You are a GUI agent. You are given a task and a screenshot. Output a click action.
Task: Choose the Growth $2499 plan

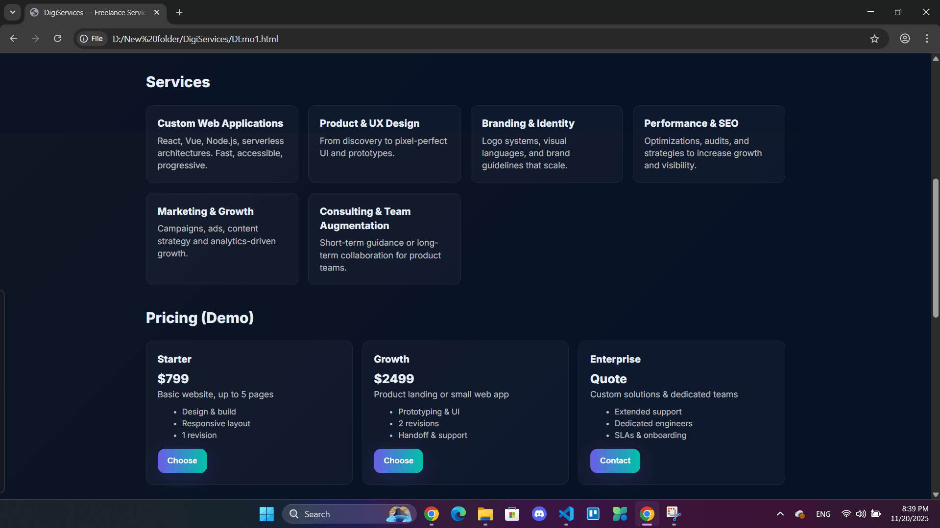pos(398,460)
